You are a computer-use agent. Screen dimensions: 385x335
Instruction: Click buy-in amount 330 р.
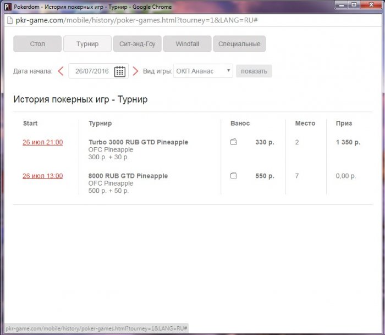[x=265, y=142]
